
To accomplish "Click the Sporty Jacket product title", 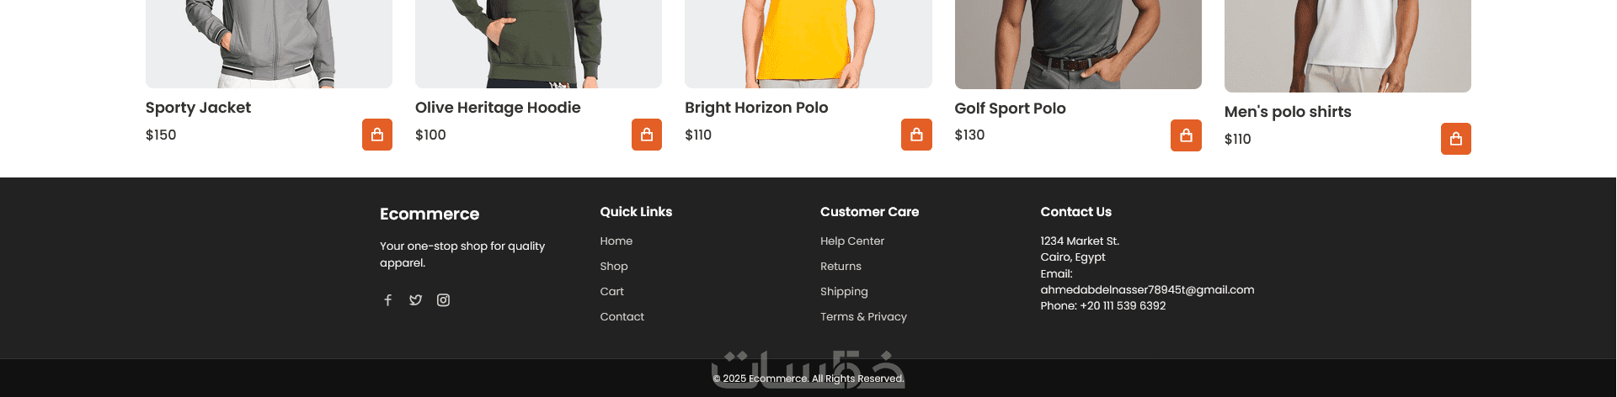I will (x=198, y=108).
